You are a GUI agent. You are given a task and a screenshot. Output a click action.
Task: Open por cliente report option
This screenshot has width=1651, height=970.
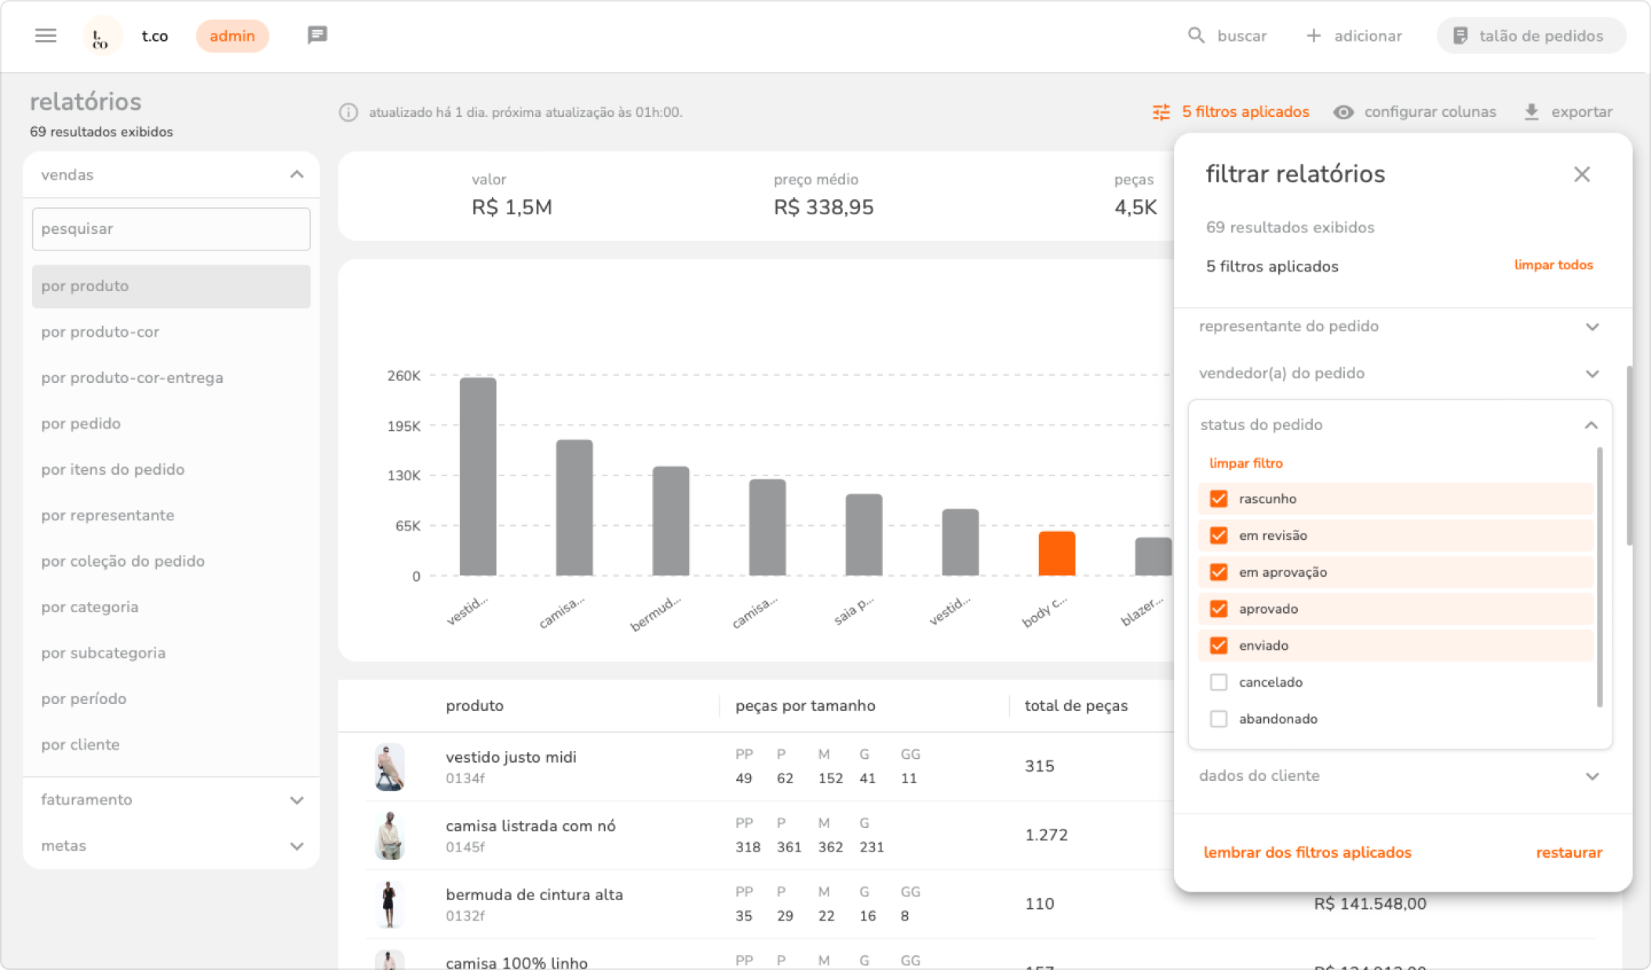(x=81, y=745)
